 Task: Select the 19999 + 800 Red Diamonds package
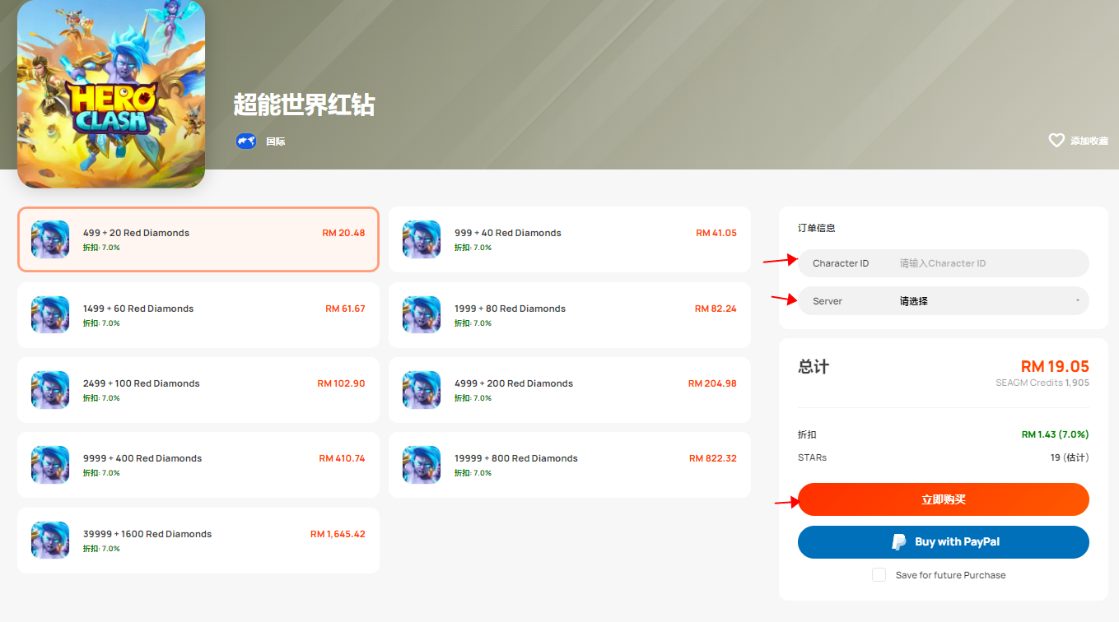[x=570, y=465]
